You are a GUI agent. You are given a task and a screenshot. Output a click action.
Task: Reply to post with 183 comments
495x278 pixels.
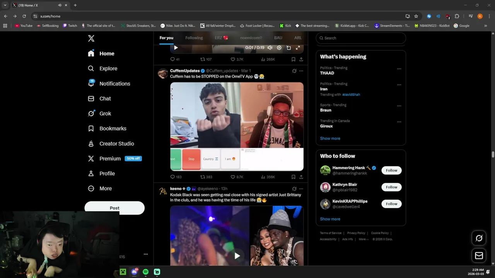tap(176, 177)
